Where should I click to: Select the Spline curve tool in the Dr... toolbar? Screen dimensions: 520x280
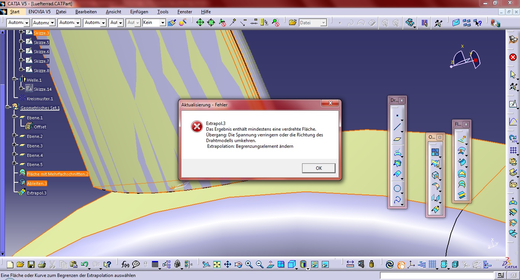click(x=397, y=200)
